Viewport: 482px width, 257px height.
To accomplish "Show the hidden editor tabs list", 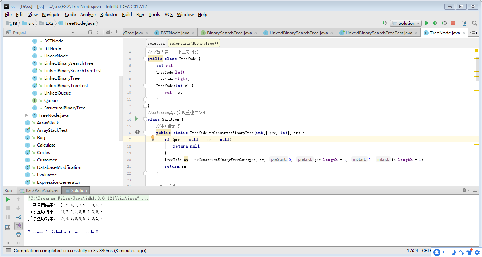I will click(473, 33).
